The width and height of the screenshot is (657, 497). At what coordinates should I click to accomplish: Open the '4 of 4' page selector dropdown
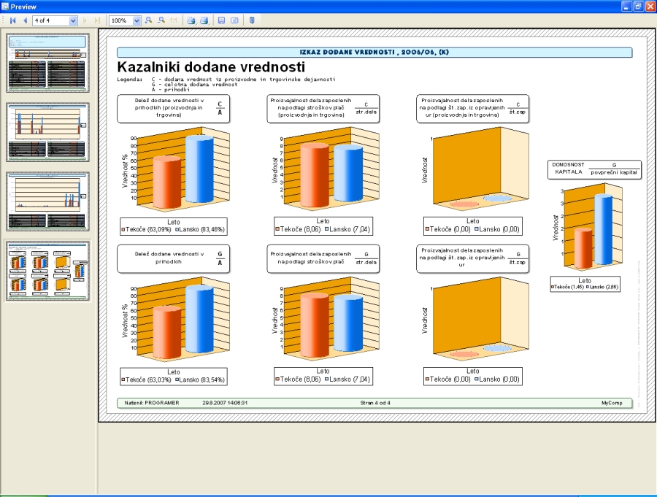click(x=73, y=21)
